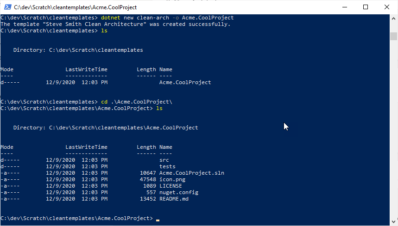The height and width of the screenshot is (226, 398).
Task: Click the dotnet command text
Action: point(111,18)
